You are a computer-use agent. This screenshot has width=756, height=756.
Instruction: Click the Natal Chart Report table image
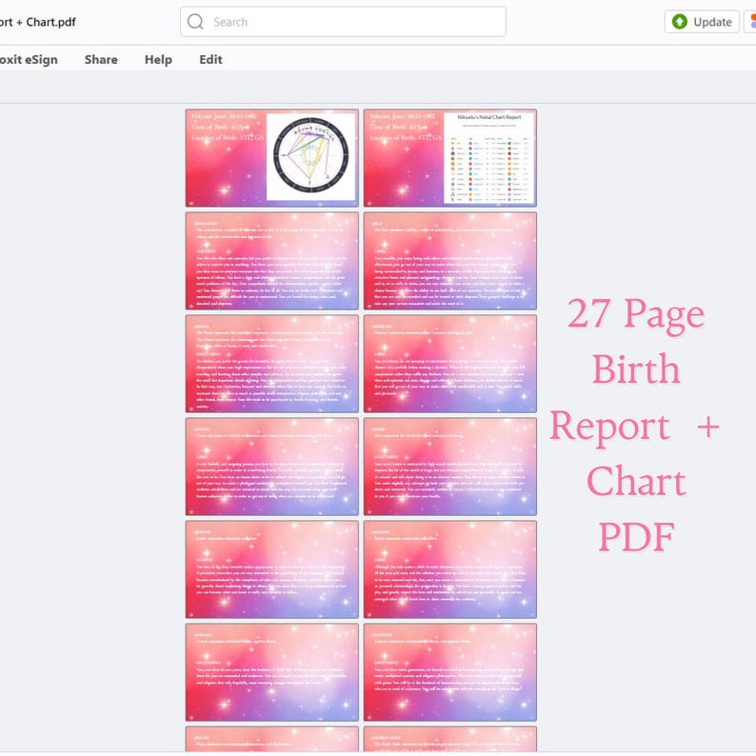pyautogui.click(x=488, y=158)
